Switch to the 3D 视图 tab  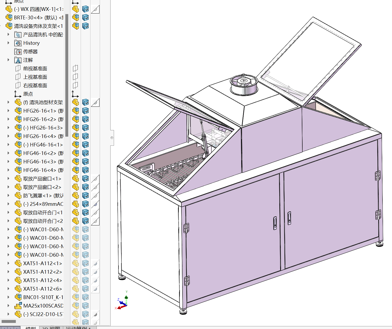click(x=51, y=328)
